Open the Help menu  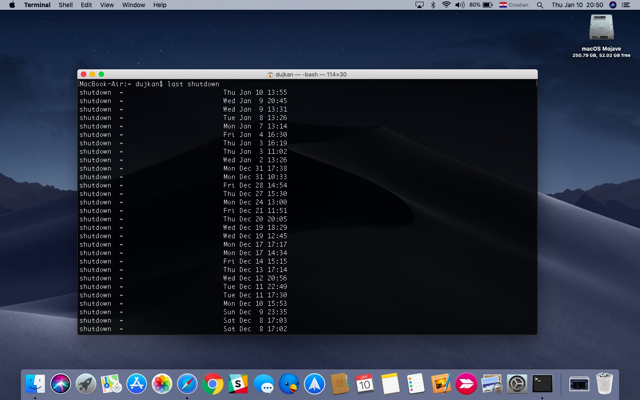[x=160, y=5]
